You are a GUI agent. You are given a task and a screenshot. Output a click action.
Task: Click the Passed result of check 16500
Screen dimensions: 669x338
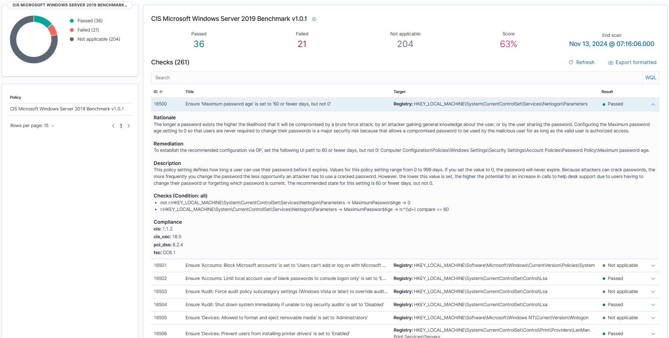coord(613,104)
